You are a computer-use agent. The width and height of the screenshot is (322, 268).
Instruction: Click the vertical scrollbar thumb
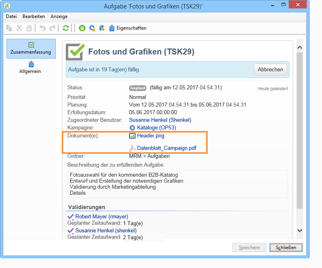point(300,131)
